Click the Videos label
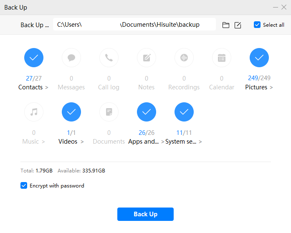291x233 pixels. click(68, 142)
